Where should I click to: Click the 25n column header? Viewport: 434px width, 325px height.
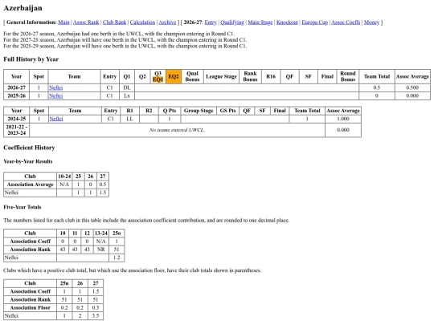(64, 283)
